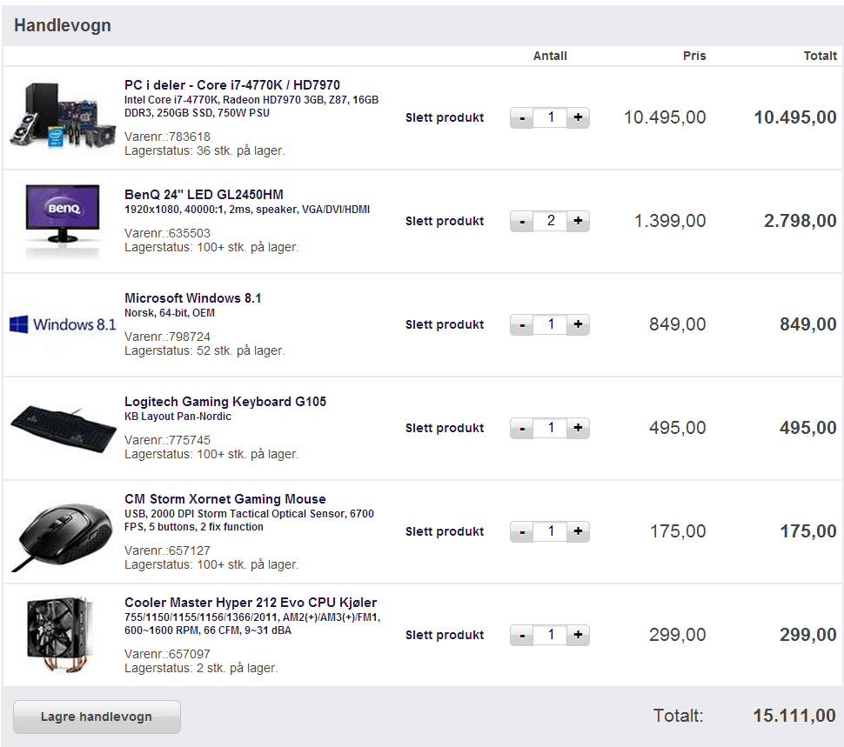This screenshot has width=844, height=747.
Task: Increase quantity of BenQ GL2450HM monitor
Action: 578,221
